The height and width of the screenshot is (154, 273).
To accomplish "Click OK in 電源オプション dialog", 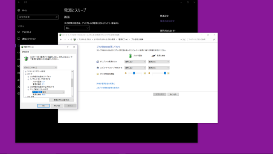I will tap(44, 106).
